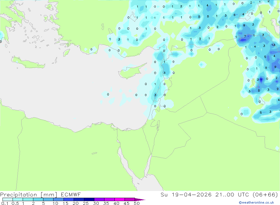Pick the 25–30 mm legend swatch
Viewport: 280px width, 205px height.
tap(89, 199)
